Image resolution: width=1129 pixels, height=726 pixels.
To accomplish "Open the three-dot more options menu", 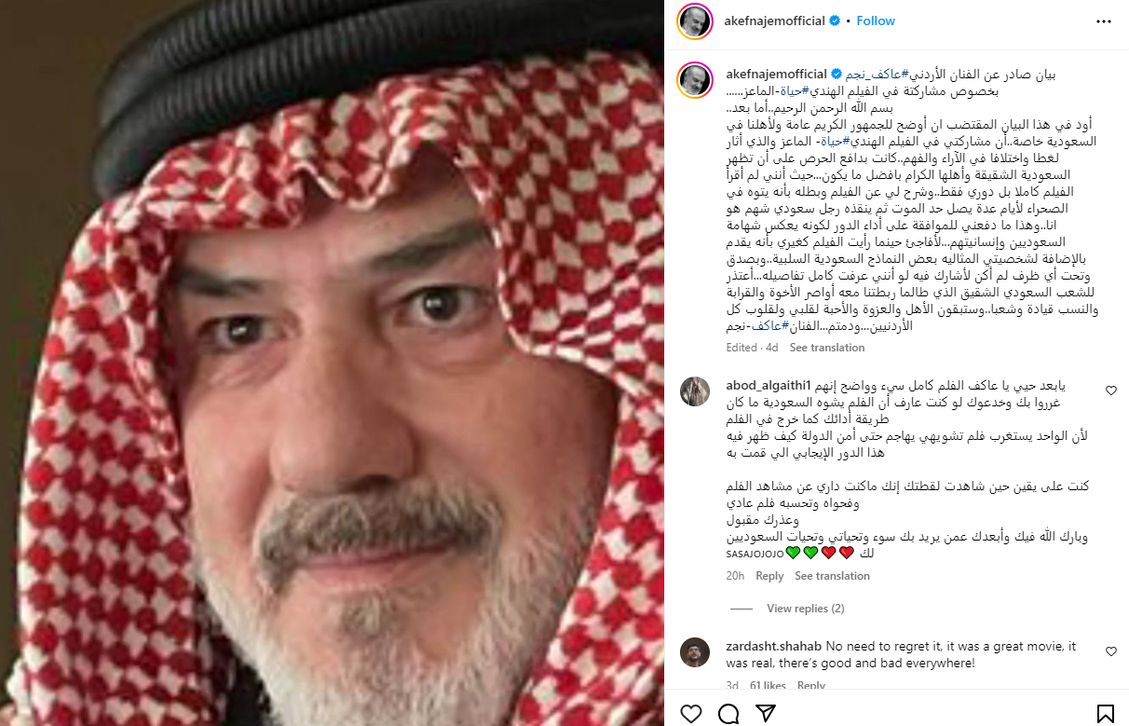I will pos(1104,21).
